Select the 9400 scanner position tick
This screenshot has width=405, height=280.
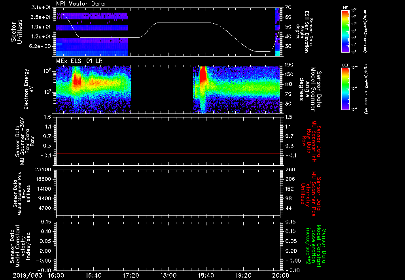point(44,199)
